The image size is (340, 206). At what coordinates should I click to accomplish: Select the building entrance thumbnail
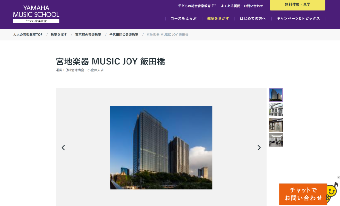[276, 110]
